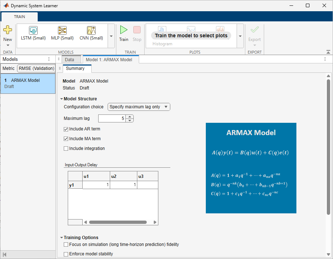Image resolution: width=333 pixels, height=259 pixels.
Task: Click the scroll down arrow in summary pane
Action: click(x=328, y=254)
